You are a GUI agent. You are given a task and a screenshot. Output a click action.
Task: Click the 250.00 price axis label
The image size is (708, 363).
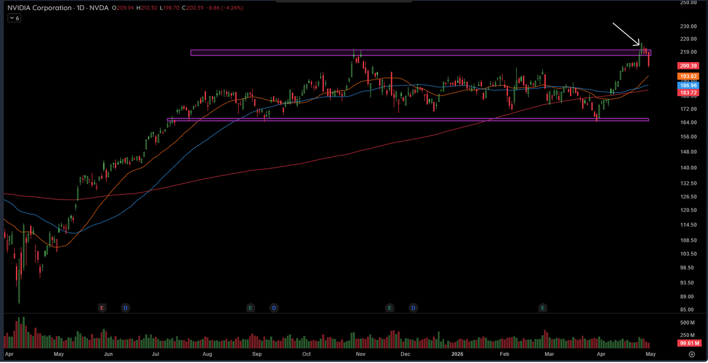point(688,4)
